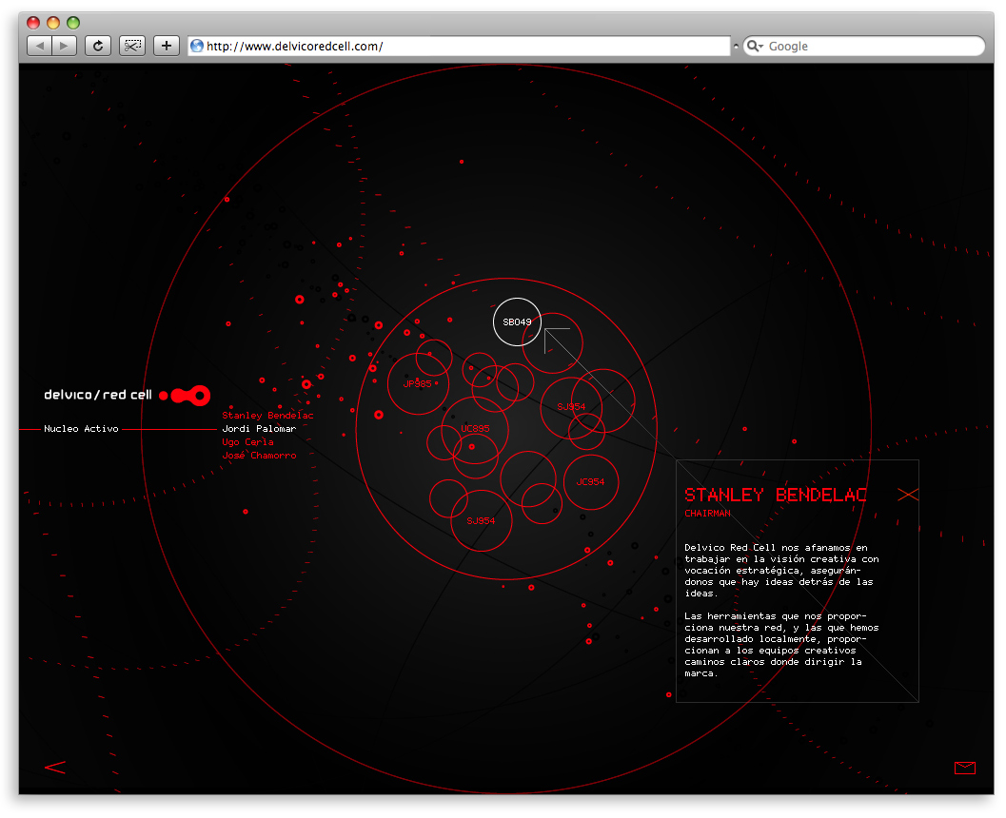Click the add bookmark plus button

pyautogui.click(x=167, y=46)
